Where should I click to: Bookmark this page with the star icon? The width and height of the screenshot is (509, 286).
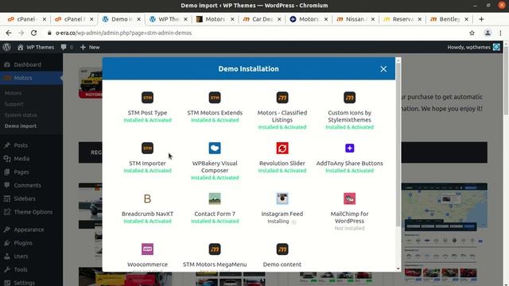click(x=472, y=33)
